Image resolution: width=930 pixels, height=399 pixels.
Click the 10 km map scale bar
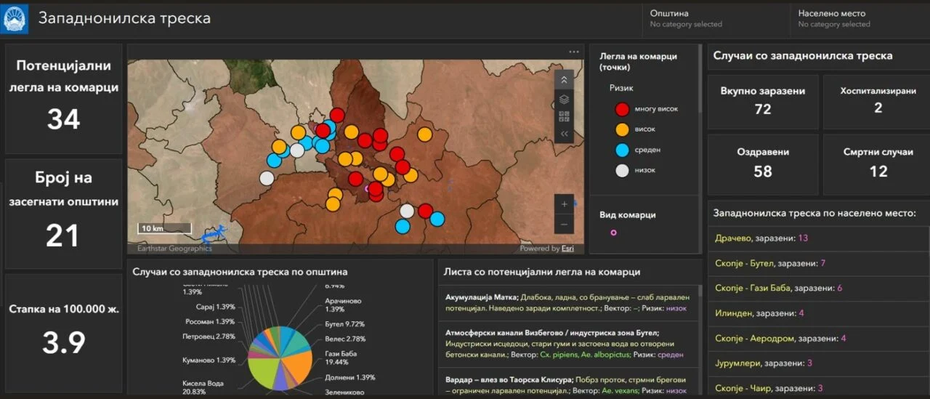[x=165, y=228]
